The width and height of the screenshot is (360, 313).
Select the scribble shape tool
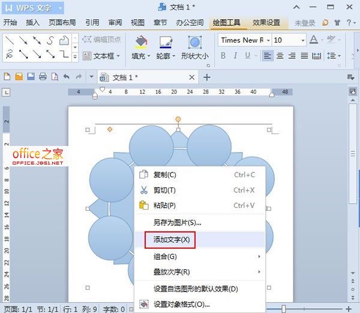[x=10, y=54]
